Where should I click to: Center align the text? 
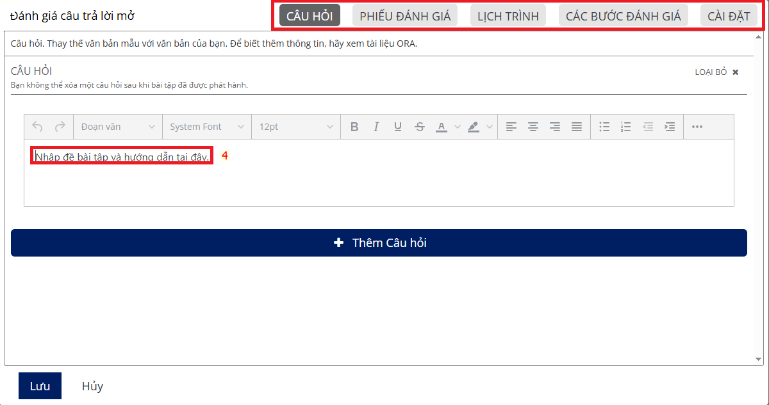tap(533, 127)
